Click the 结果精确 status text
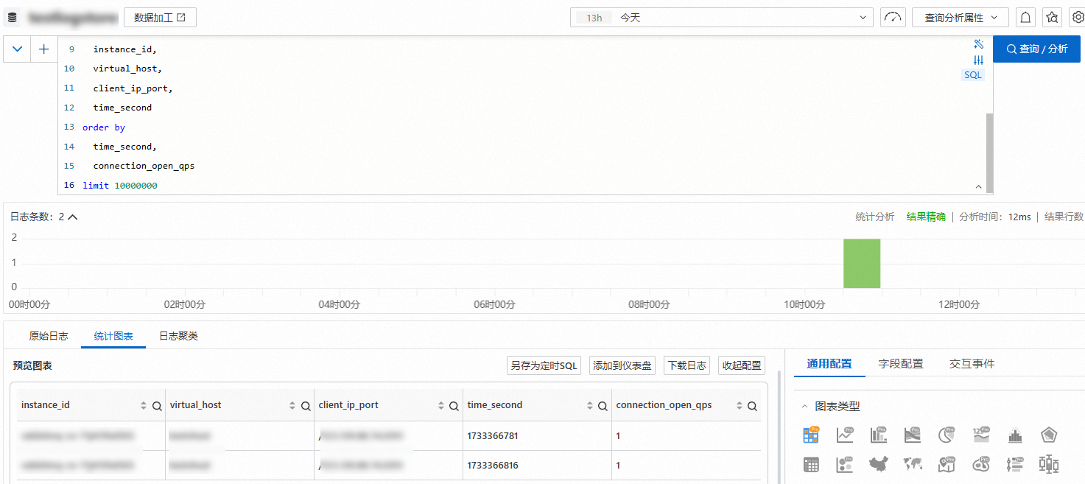1085x484 pixels. 926,217
